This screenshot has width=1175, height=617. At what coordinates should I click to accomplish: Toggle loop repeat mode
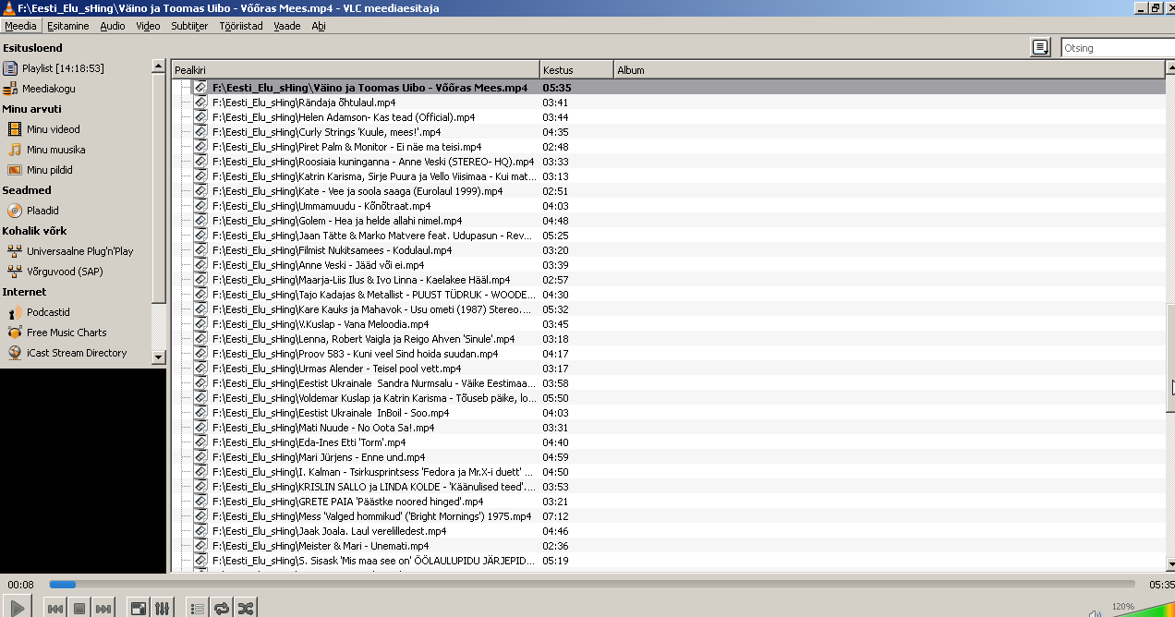pyautogui.click(x=222, y=609)
